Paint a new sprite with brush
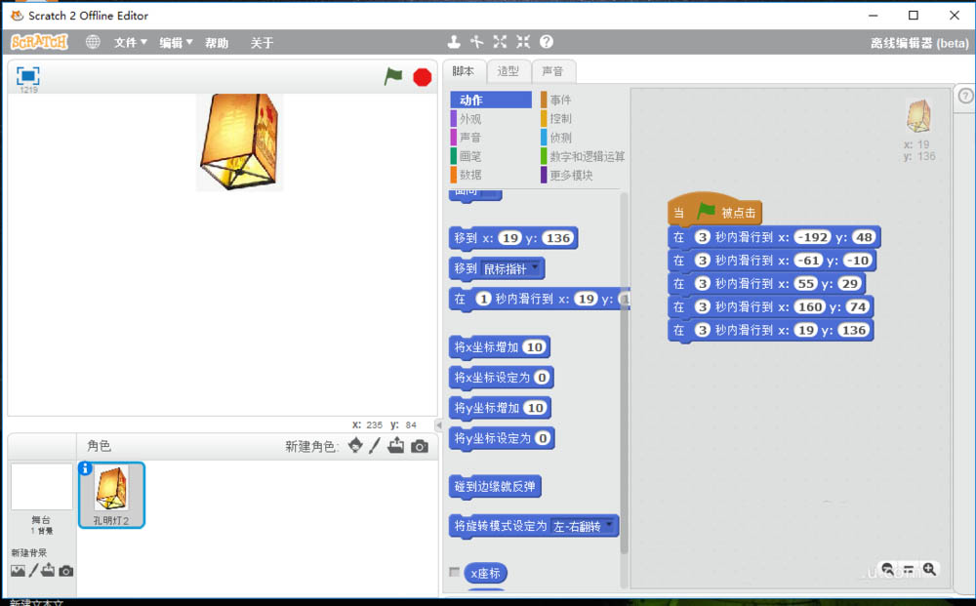This screenshot has height=606, width=976. tap(374, 446)
